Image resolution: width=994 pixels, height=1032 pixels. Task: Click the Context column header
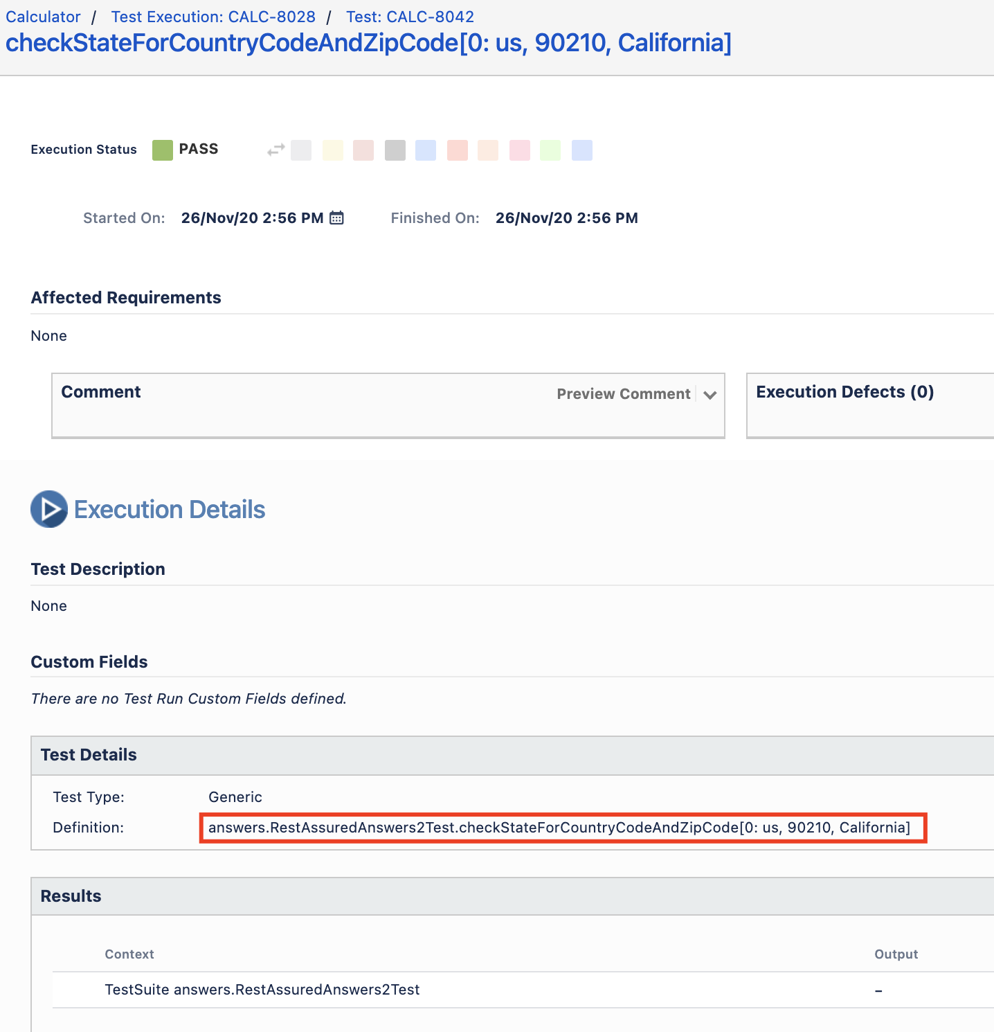[x=129, y=954]
